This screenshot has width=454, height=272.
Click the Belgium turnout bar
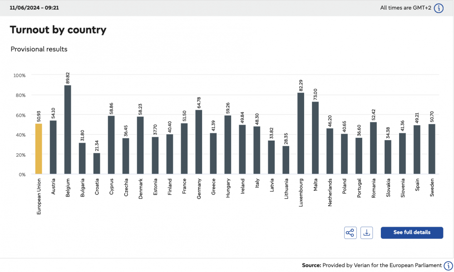coord(68,130)
